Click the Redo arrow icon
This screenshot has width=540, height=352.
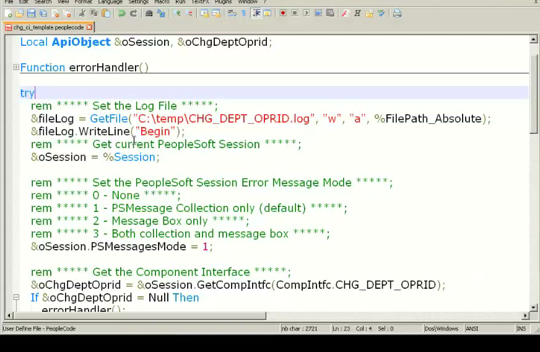click(x=134, y=14)
